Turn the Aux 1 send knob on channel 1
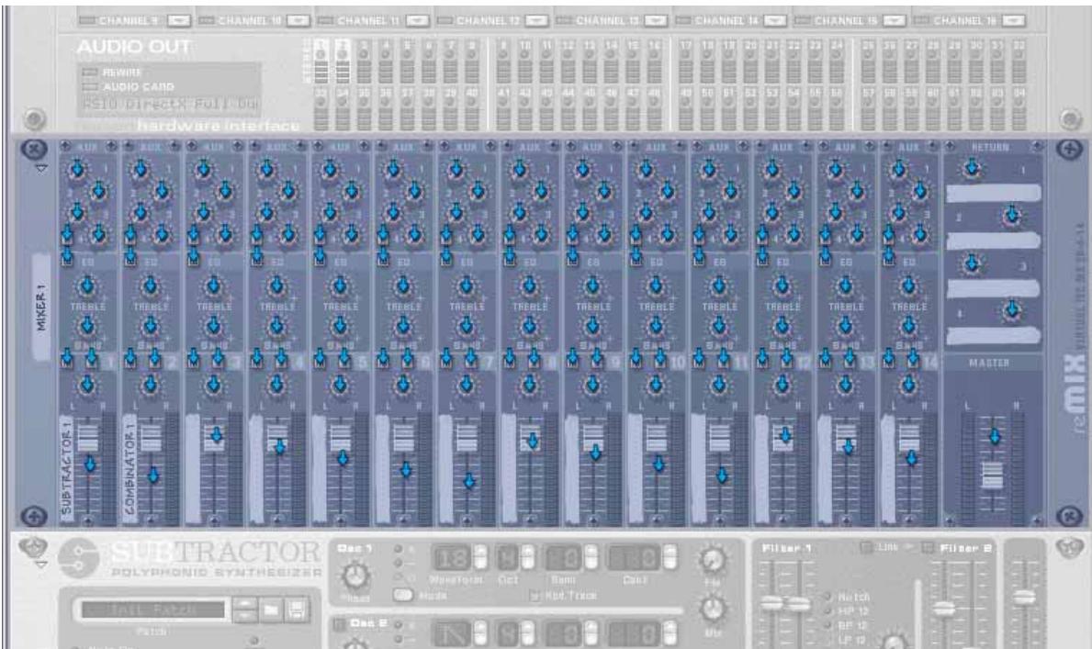The width and height of the screenshot is (1092, 649). tap(77, 169)
